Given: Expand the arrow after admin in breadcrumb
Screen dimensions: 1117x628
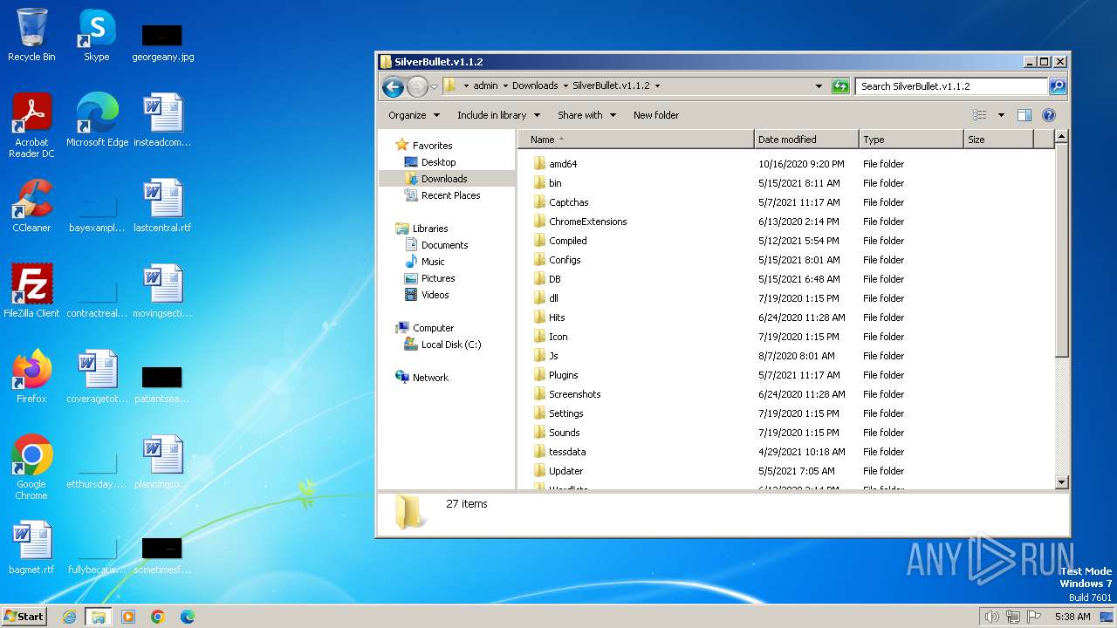Looking at the screenshot, I should (505, 86).
